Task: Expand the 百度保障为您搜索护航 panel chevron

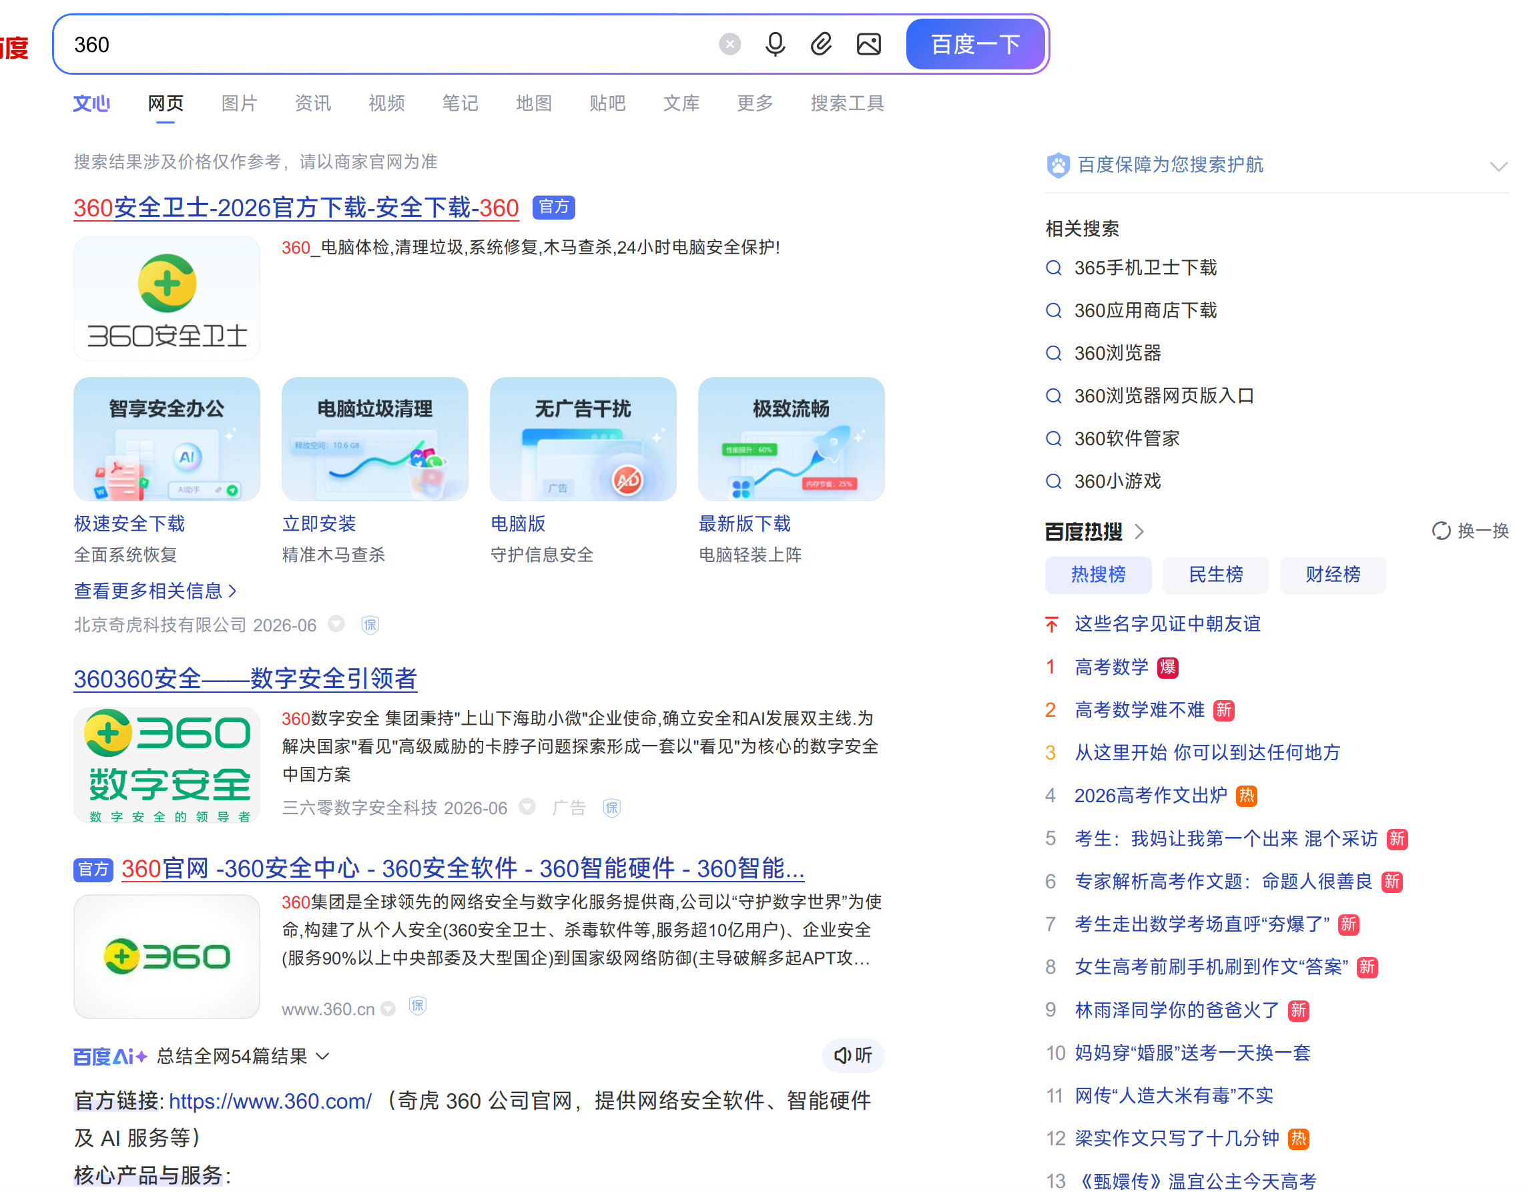Action: [x=1498, y=166]
